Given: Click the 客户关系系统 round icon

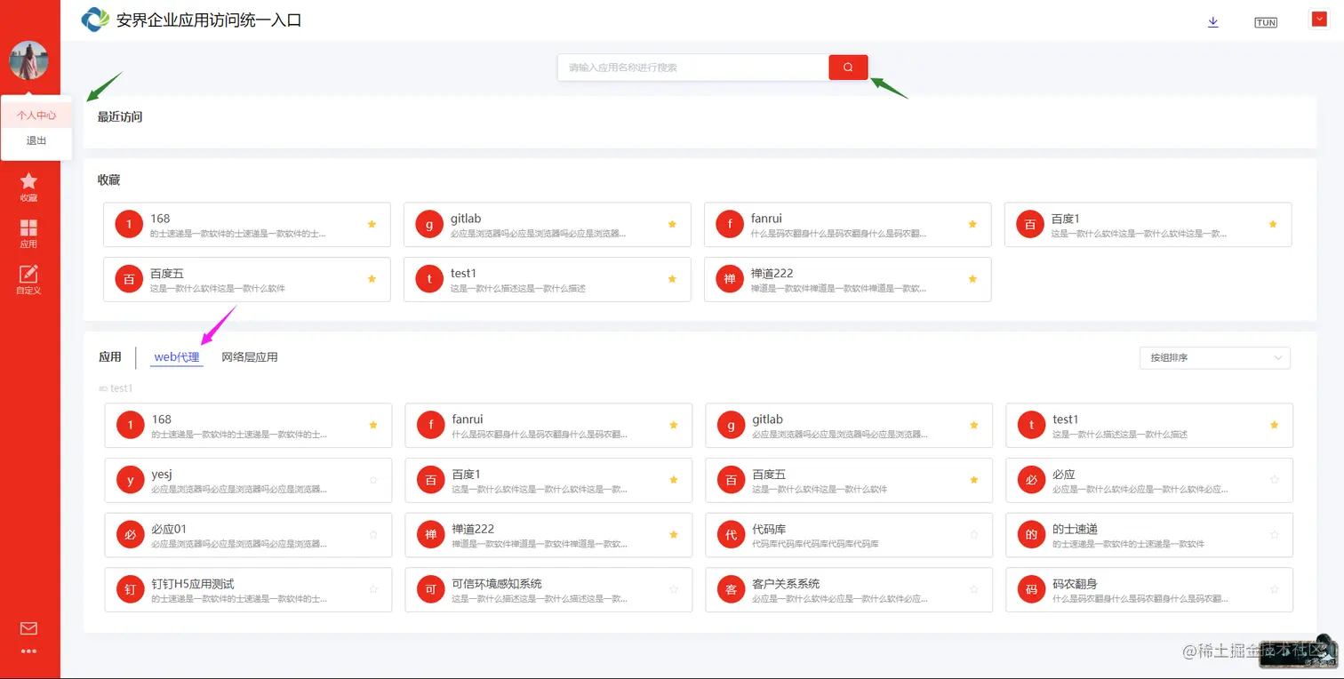Looking at the screenshot, I should (732, 590).
